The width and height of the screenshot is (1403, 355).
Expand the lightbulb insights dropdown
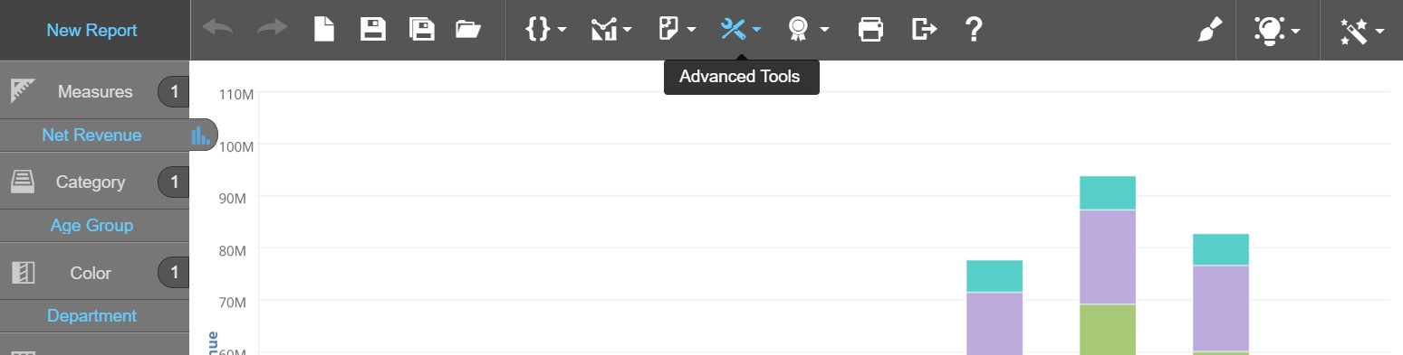point(1277,30)
